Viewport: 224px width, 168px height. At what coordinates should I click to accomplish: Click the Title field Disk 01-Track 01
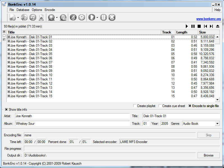(181, 116)
